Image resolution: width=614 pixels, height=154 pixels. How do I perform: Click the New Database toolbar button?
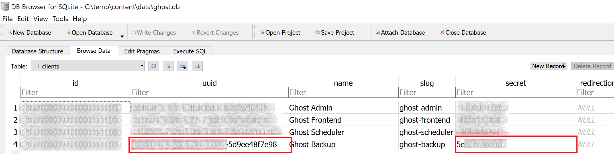click(x=29, y=33)
